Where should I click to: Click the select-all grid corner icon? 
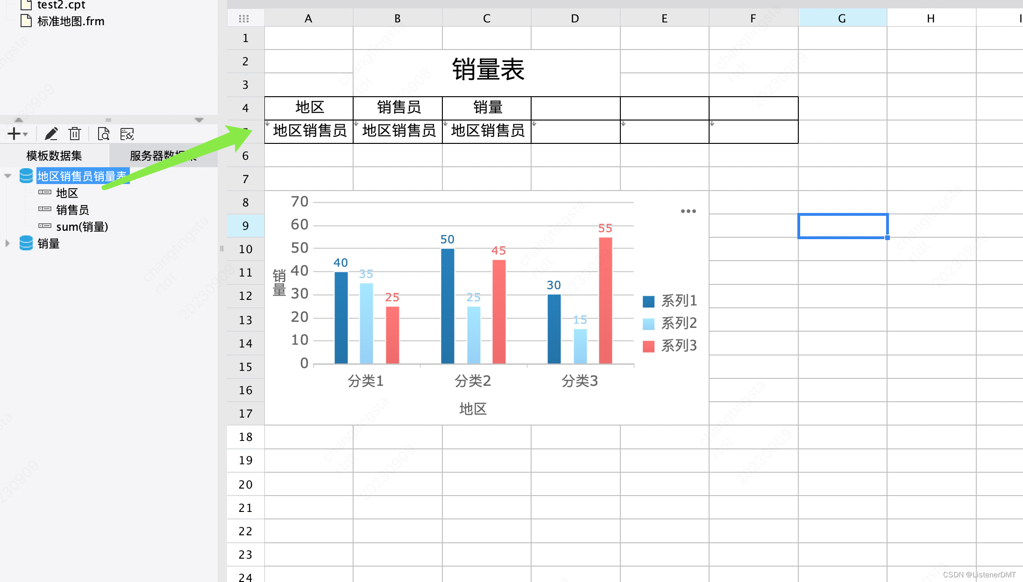[x=244, y=19]
